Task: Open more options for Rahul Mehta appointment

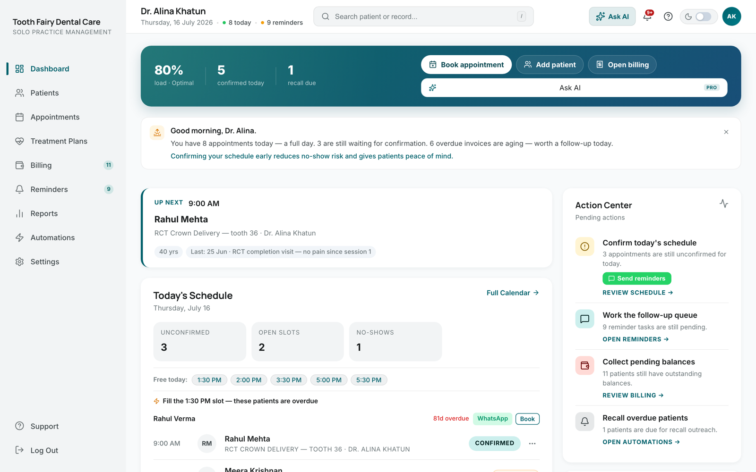Action: (533, 444)
